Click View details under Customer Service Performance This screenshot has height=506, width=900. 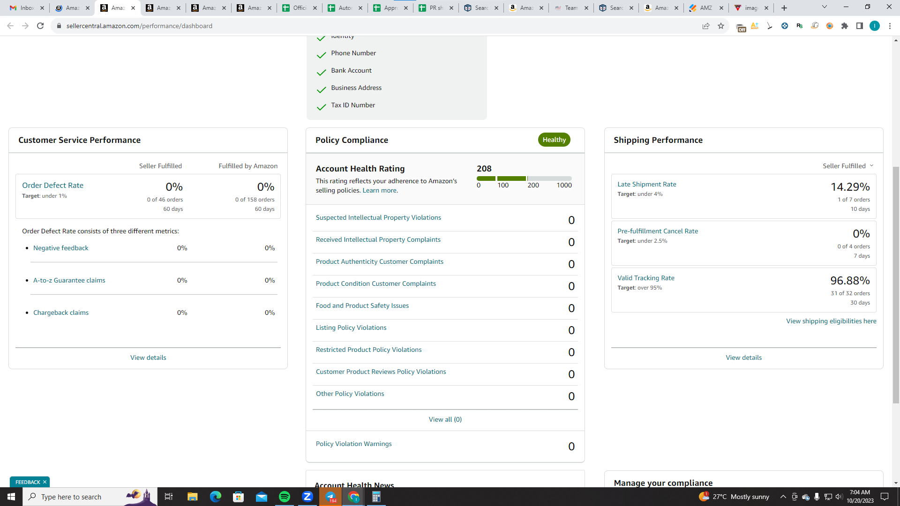coord(148,357)
